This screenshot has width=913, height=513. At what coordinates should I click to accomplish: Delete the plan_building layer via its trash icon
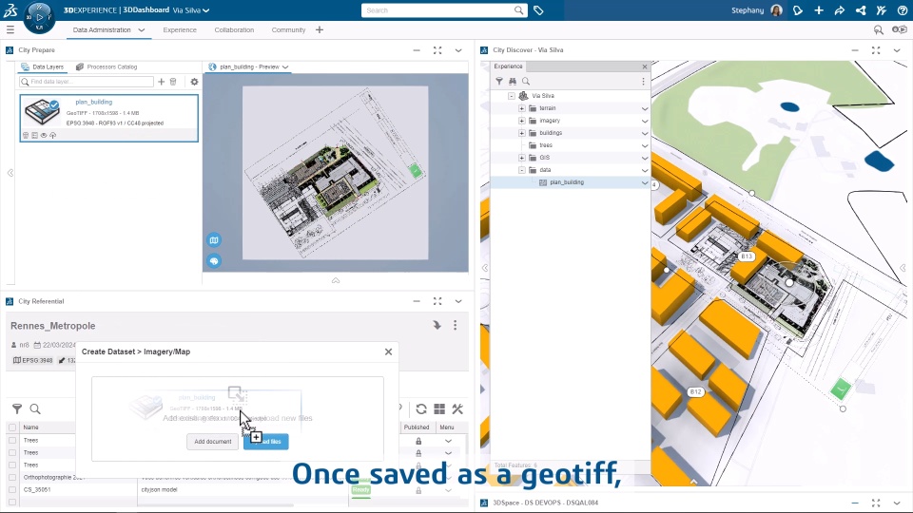click(x=26, y=135)
